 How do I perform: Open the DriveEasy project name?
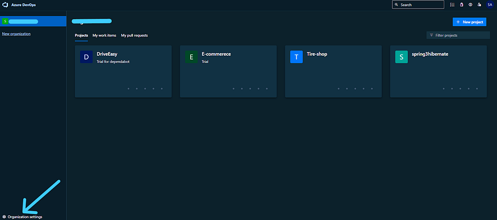click(x=107, y=54)
